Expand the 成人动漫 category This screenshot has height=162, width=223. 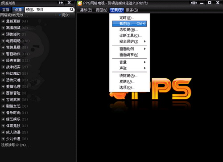tap(3, 132)
